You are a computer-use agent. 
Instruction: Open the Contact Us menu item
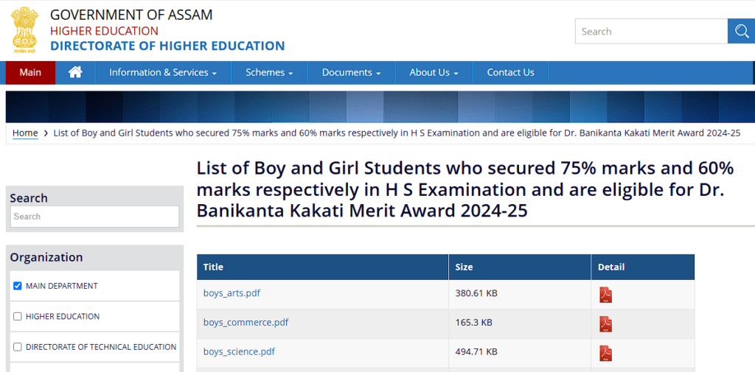click(510, 73)
